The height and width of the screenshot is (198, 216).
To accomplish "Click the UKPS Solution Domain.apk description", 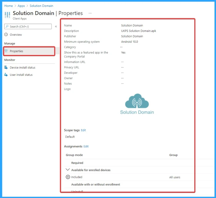I will 139,31.
